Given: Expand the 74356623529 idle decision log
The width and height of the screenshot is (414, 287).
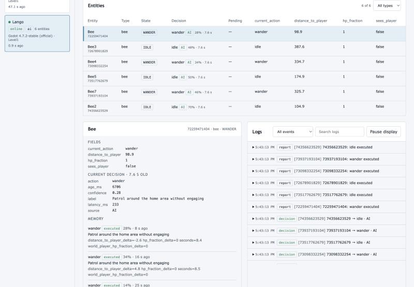Looking at the screenshot, I should tap(327, 218).
